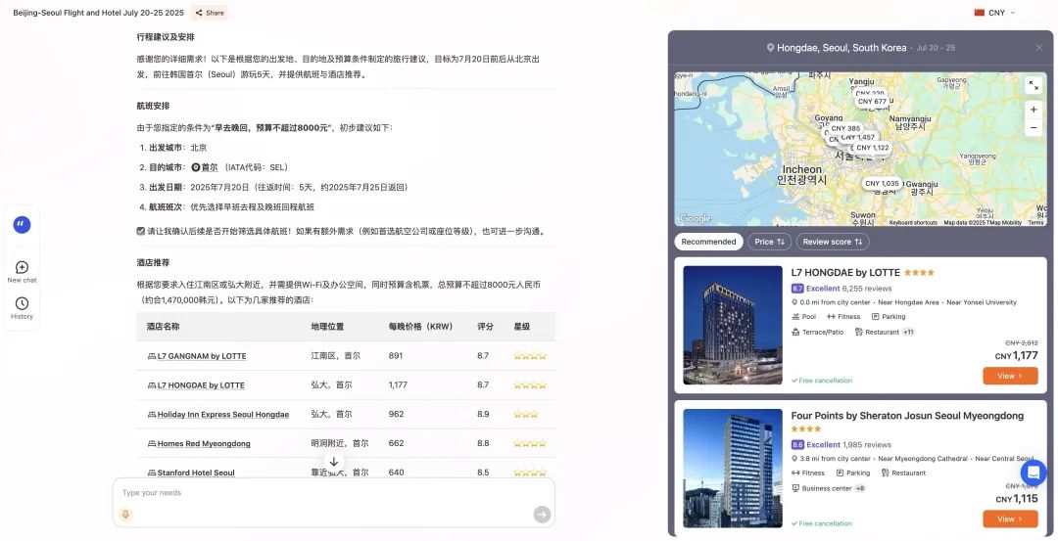
Task: View the L7 HONGDAE by LOTTE offer
Action: click(x=1010, y=376)
